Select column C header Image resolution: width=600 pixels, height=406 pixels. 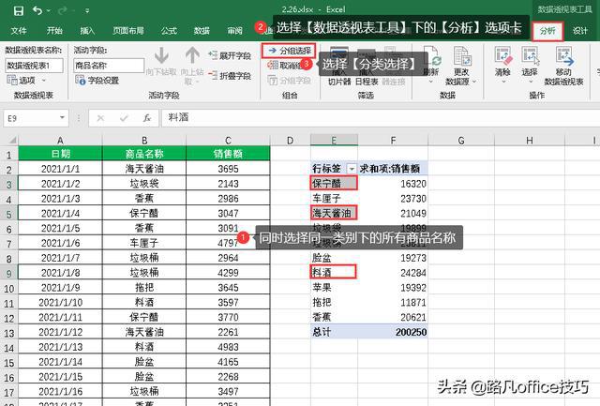tap(228, 140)
